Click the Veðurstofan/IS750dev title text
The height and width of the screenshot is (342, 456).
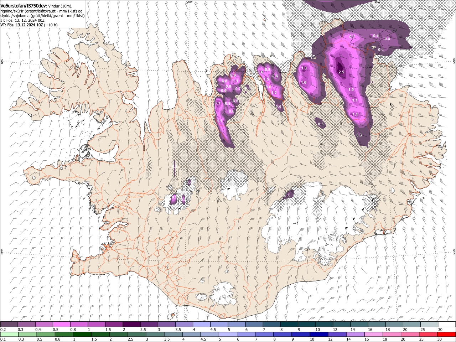tap(23, 6)
